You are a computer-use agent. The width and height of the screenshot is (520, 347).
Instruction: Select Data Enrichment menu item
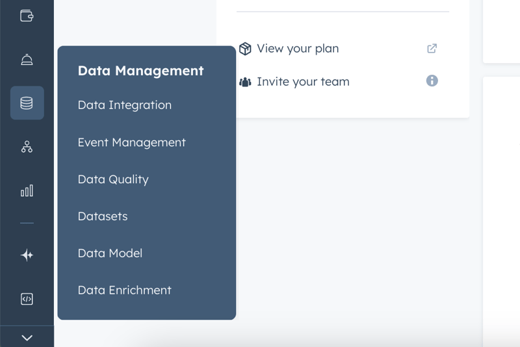click(x=124, y=290)
